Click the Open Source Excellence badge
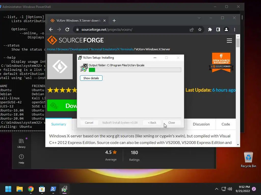The width and height of the screenshot is (261, 195). pos(221,62)
